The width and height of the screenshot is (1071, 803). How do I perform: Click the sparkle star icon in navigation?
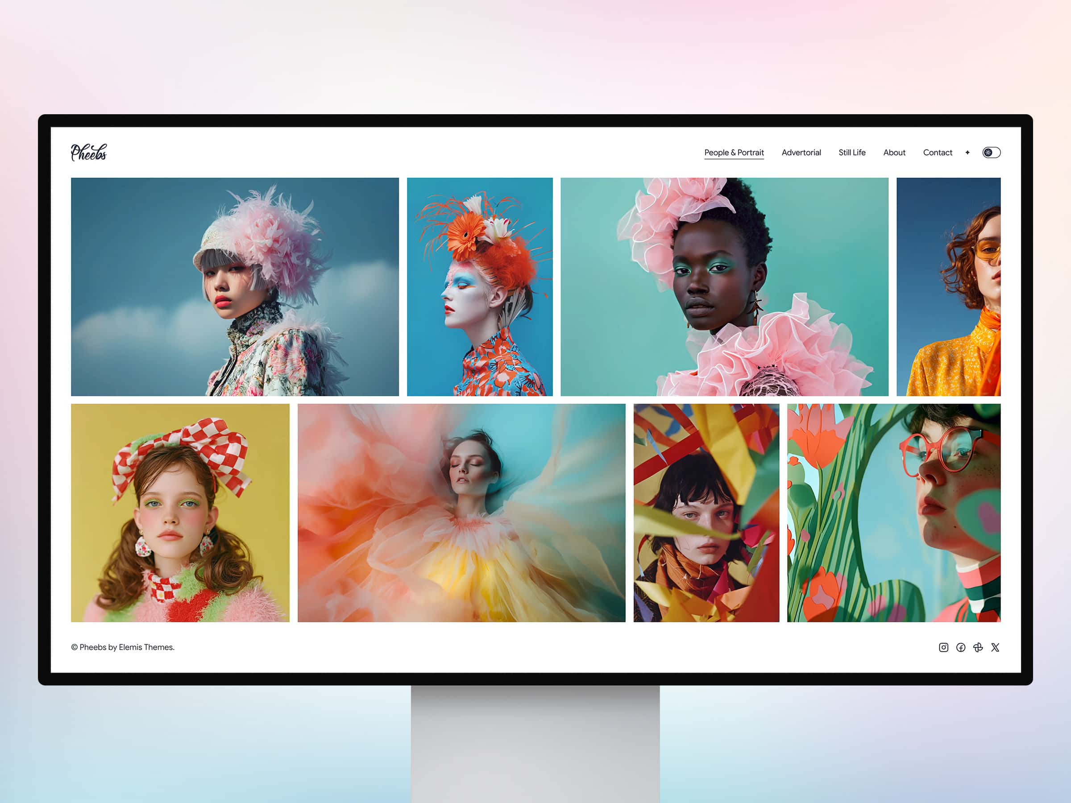click(x=967, y=153)
